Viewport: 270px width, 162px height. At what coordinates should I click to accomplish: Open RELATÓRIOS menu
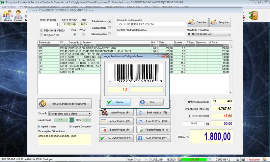[x=152, y=7]
